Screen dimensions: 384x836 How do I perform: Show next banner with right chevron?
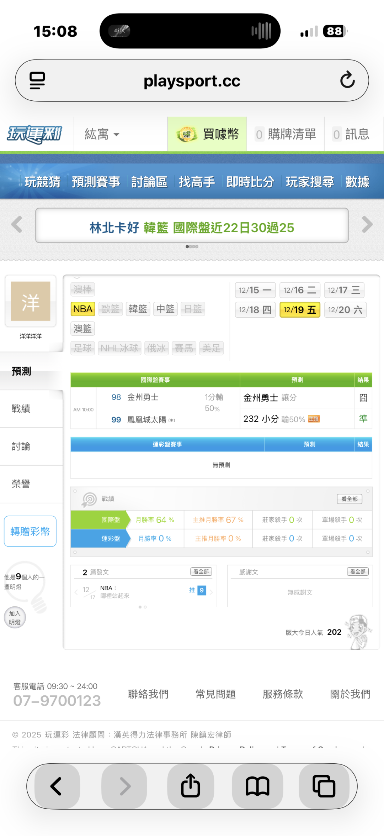tap(367, 225)
